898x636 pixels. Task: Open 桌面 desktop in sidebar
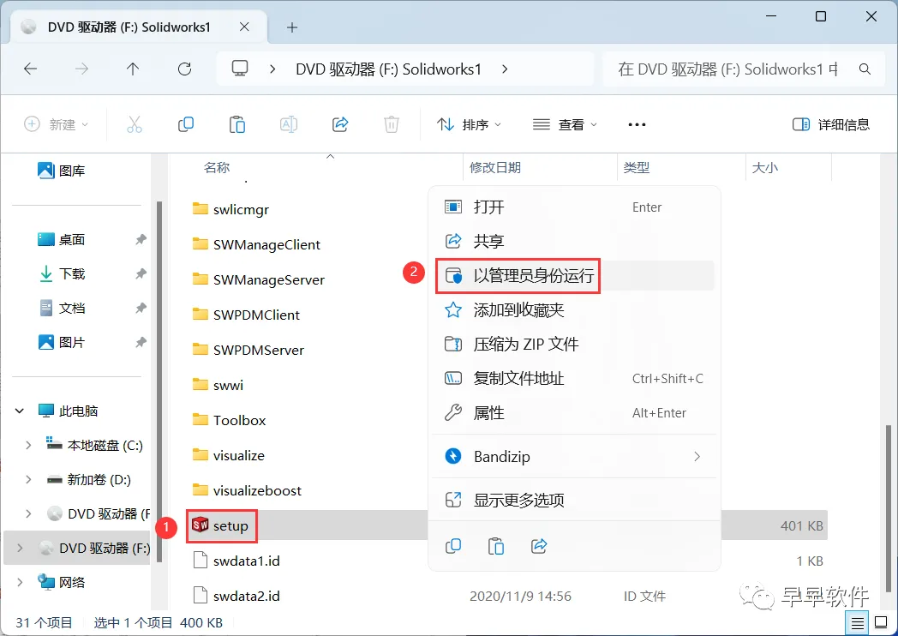(x=62, y=239)
